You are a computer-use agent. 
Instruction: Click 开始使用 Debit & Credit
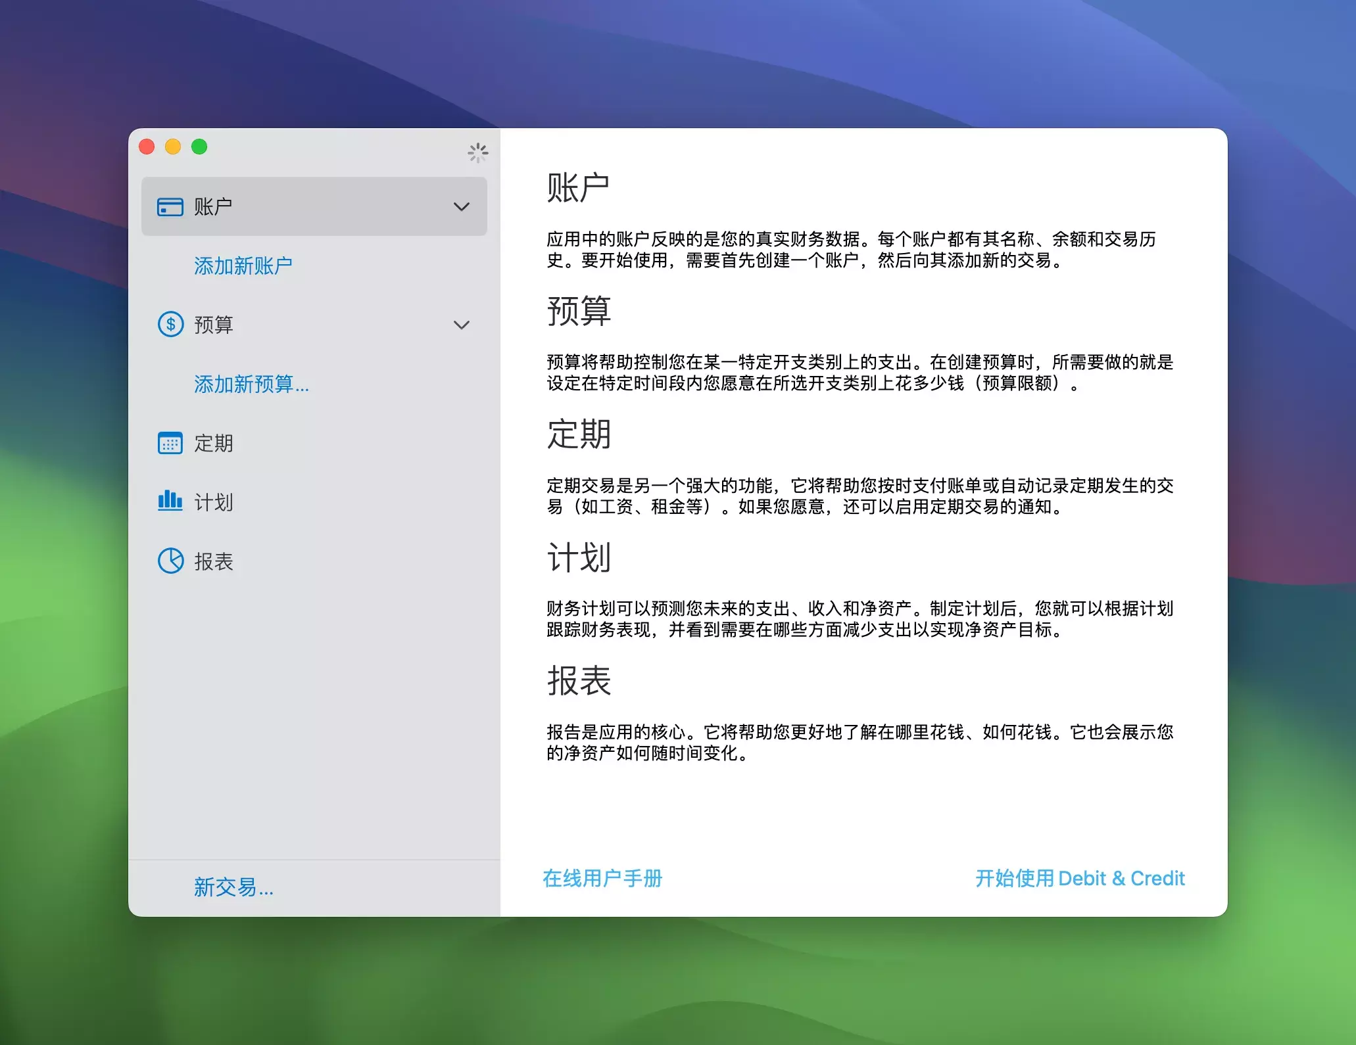[x=1079, y=878]
